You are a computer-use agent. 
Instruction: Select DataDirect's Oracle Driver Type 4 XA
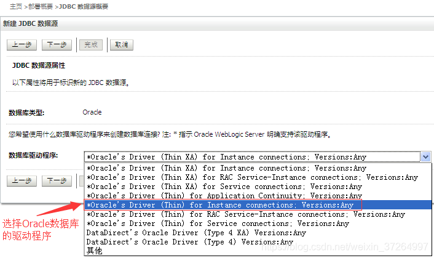point(258,233)
